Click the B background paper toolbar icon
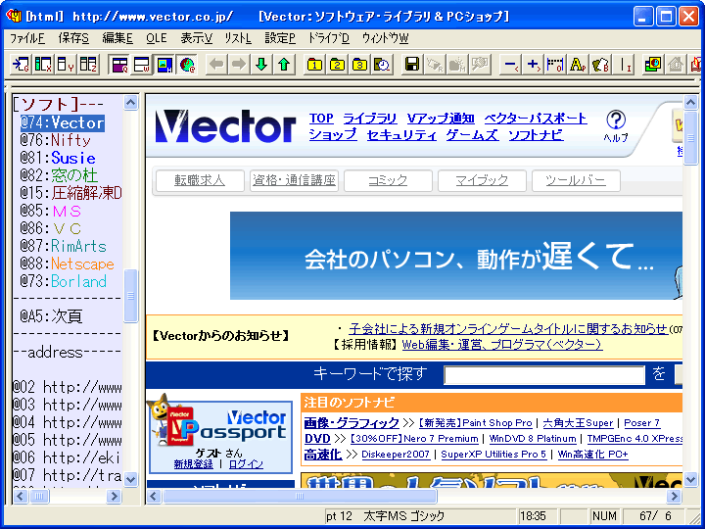Viewport: 705px width, 529px height. tap(600, 65)
